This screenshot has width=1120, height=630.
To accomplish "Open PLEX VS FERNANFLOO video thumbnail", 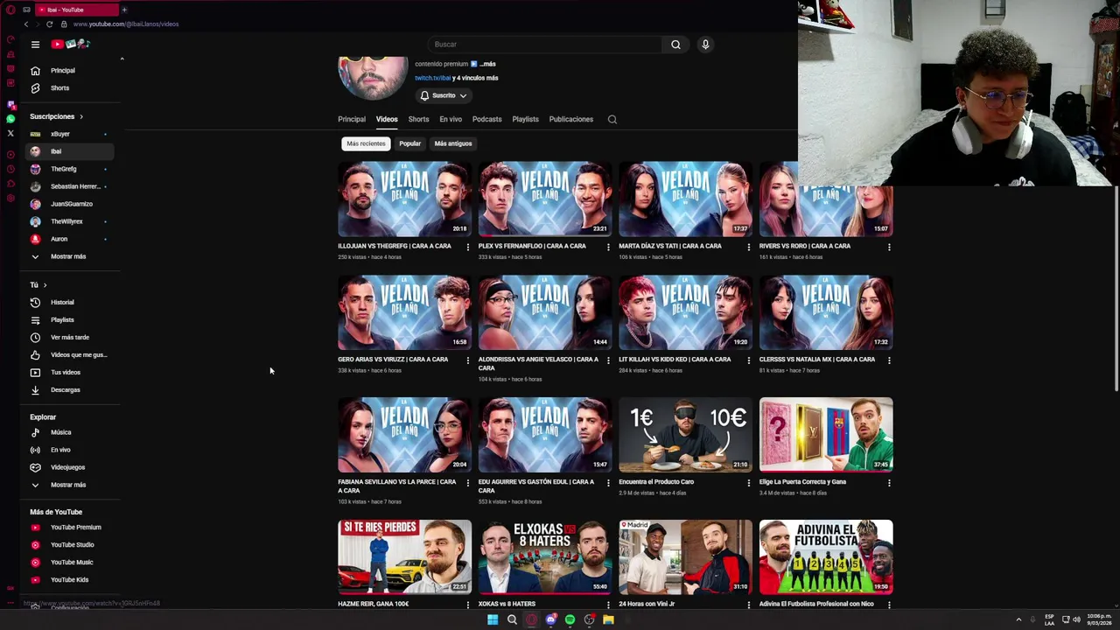I will coord(545,199).
